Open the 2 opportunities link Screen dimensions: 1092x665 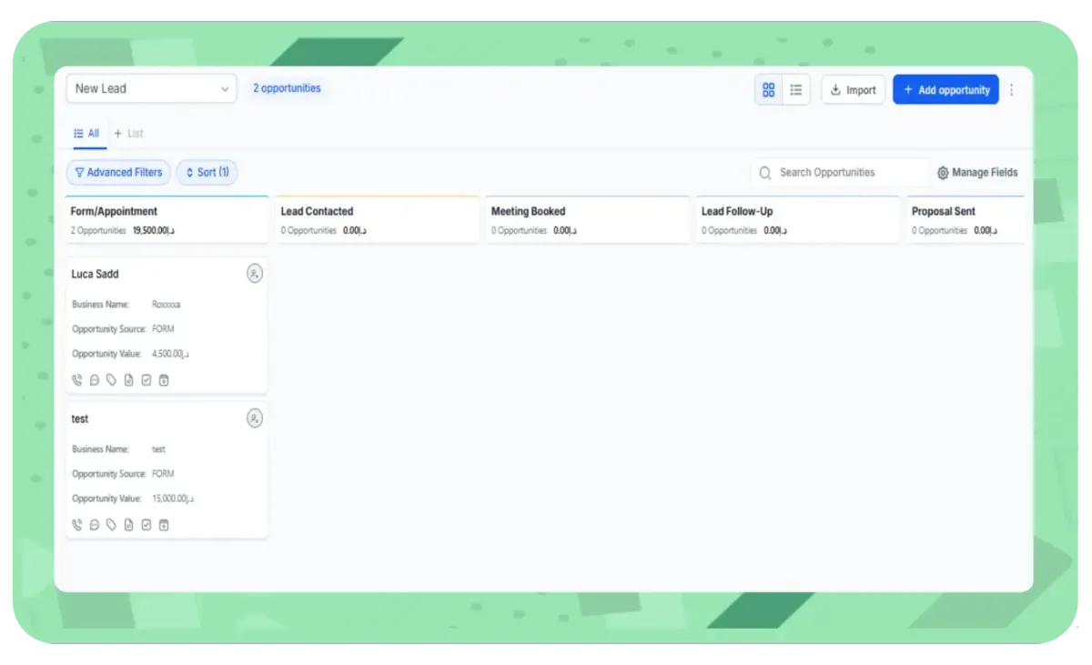287,87
